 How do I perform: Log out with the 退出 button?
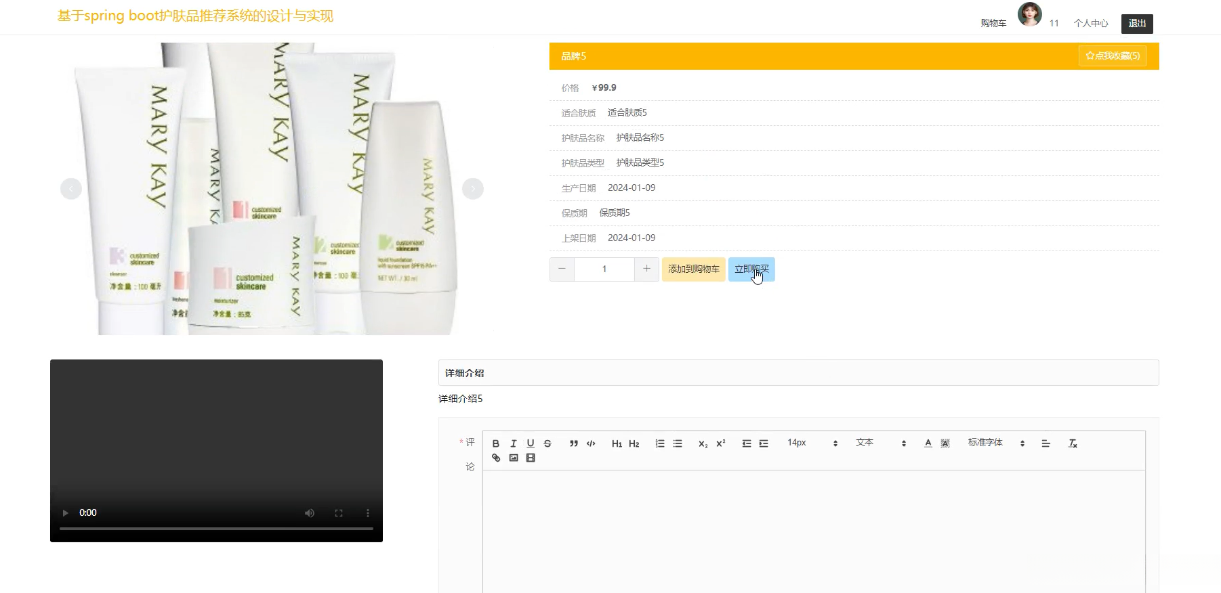(1137, 24)
